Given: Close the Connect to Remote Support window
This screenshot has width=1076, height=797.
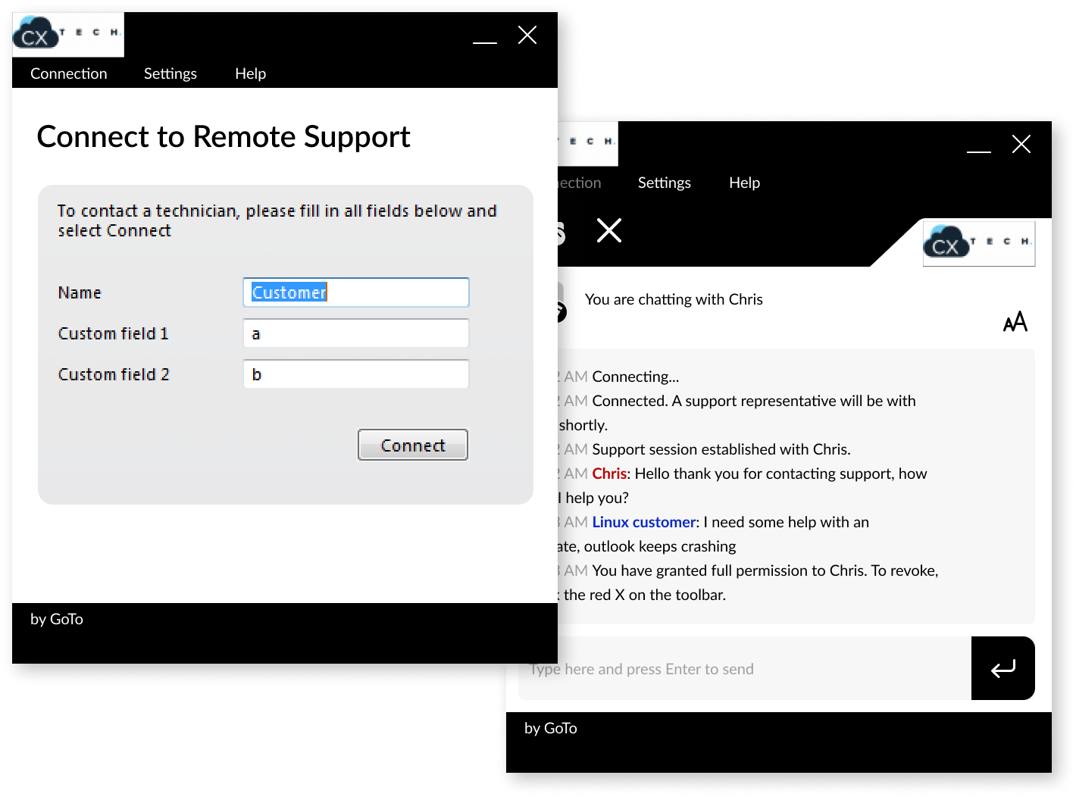Looking at the screenshot, I should point(527,35).
